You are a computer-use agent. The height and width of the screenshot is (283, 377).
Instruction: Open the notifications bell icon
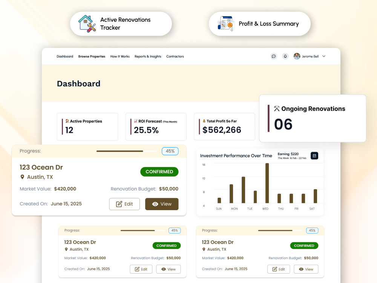click(x=285, y=56)
